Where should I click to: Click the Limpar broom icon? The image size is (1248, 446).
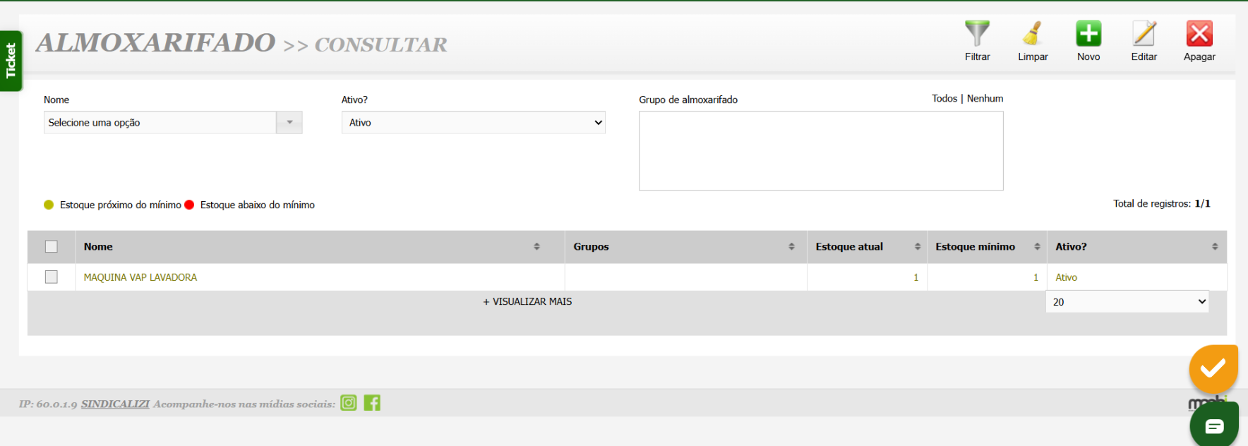[1032, 34]
